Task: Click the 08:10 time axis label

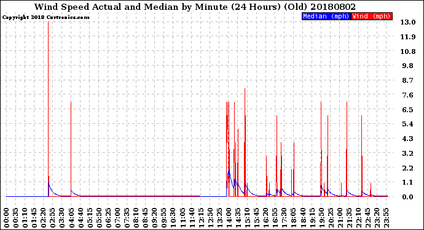Action: [136, 218]
